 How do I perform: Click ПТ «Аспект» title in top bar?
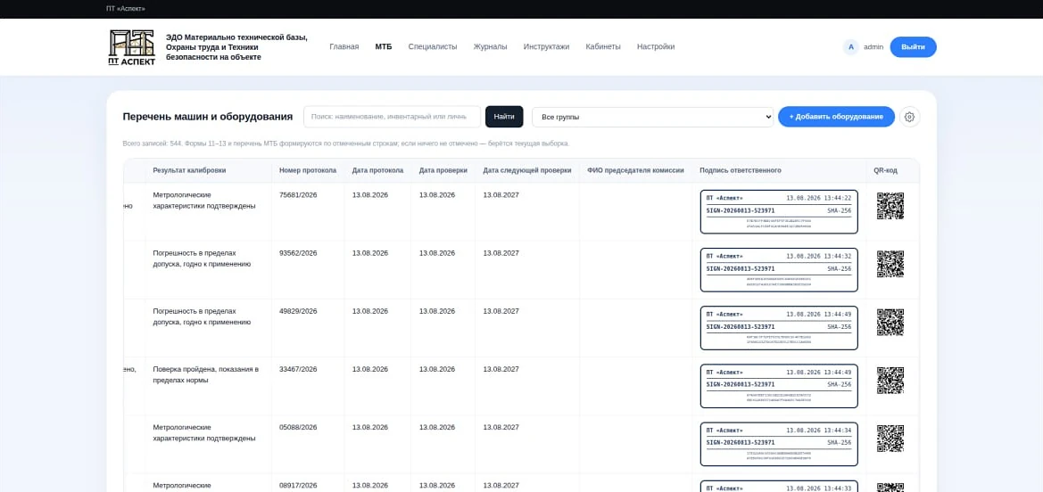pyautogui.click(x=126, y=9)
